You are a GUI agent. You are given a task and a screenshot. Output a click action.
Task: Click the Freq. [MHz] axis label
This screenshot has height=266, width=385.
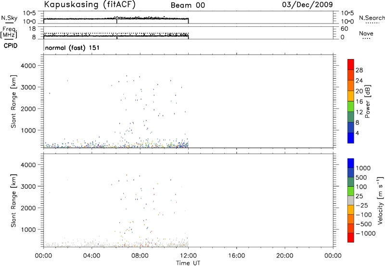[9, 32]
